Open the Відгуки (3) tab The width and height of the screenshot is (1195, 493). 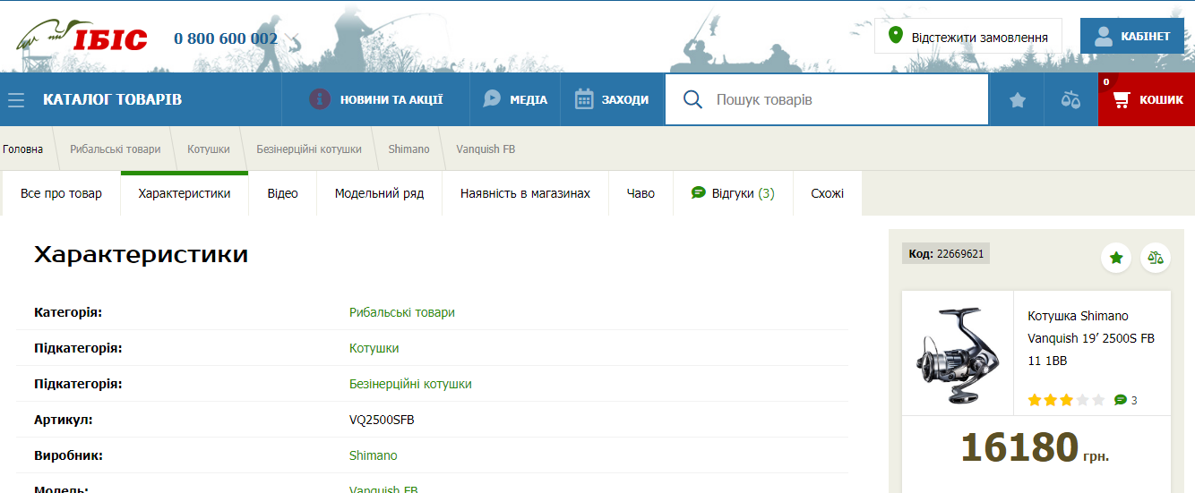click(733, 193)
